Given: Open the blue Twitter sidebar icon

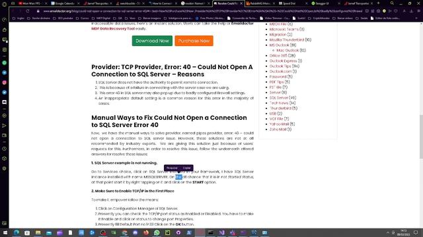Looking at the screenshot, I should point(5,92).
